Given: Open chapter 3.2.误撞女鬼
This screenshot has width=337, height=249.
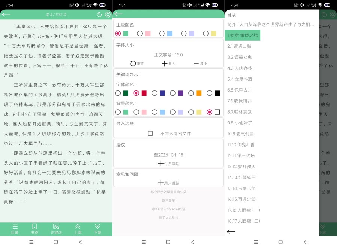Looking at the screenshot, I should tap(240, 57).
